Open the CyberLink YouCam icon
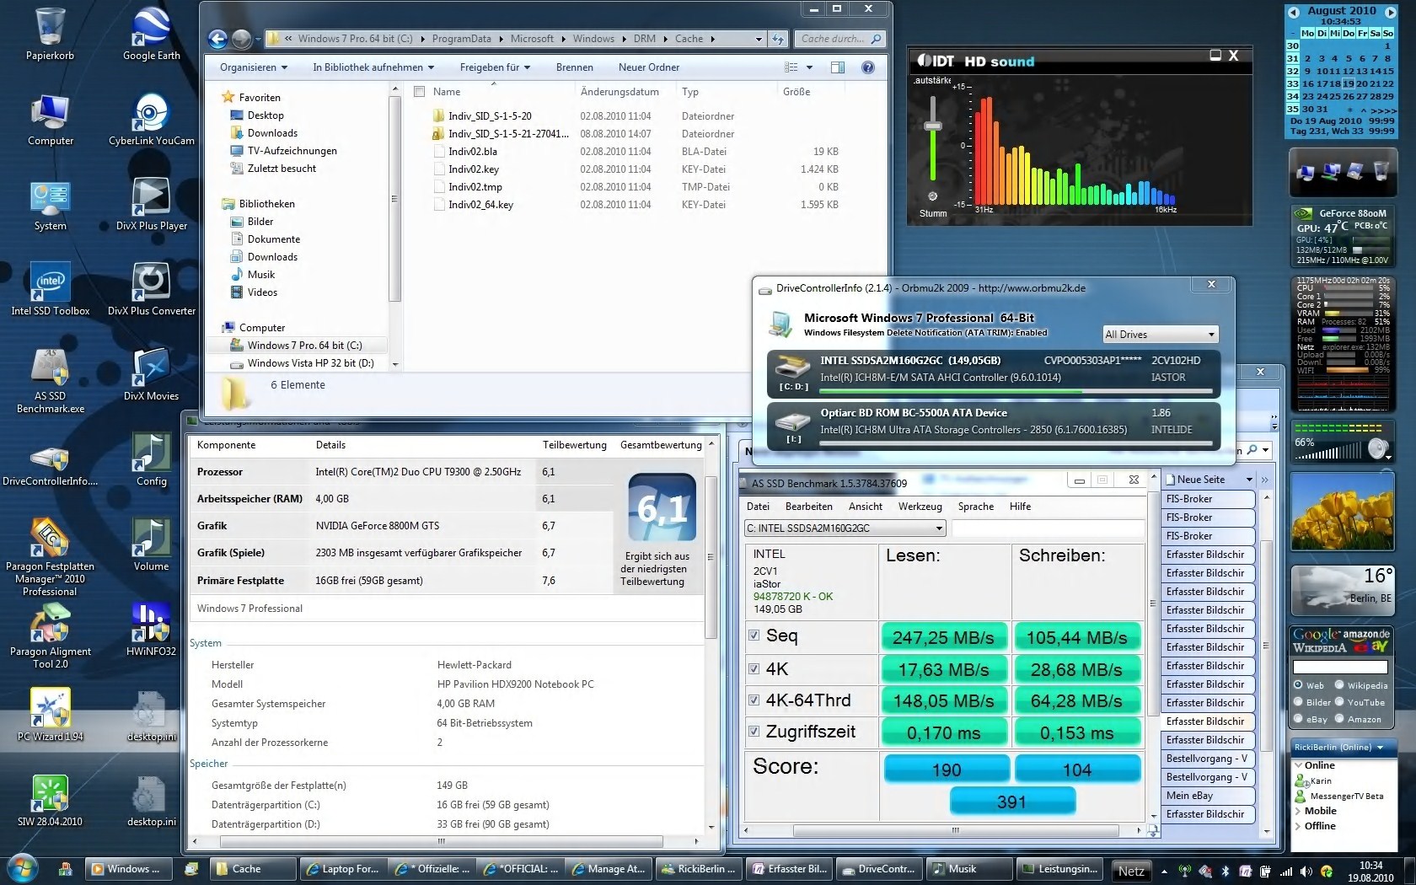 click(x=151, y=115)
